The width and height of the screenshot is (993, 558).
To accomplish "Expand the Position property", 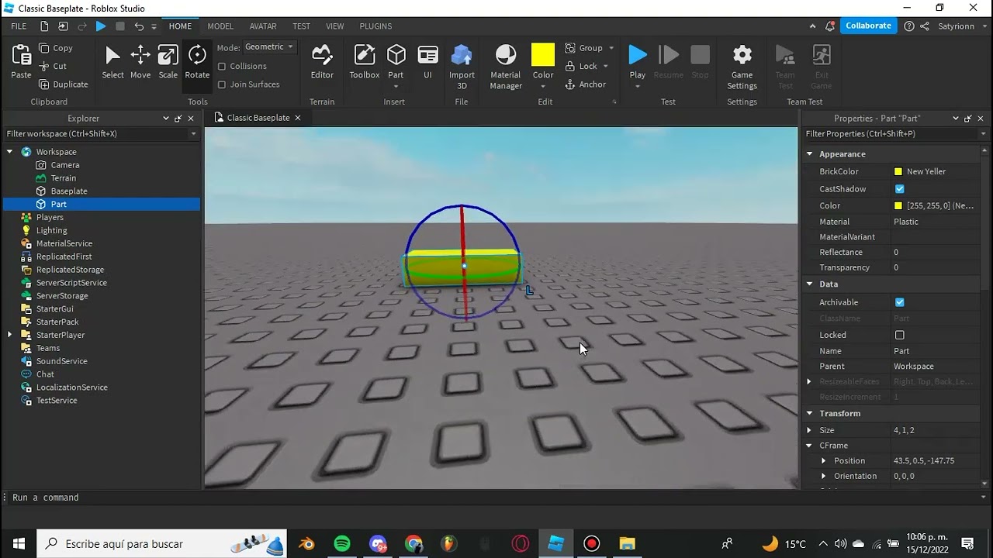I will [824, 460].
